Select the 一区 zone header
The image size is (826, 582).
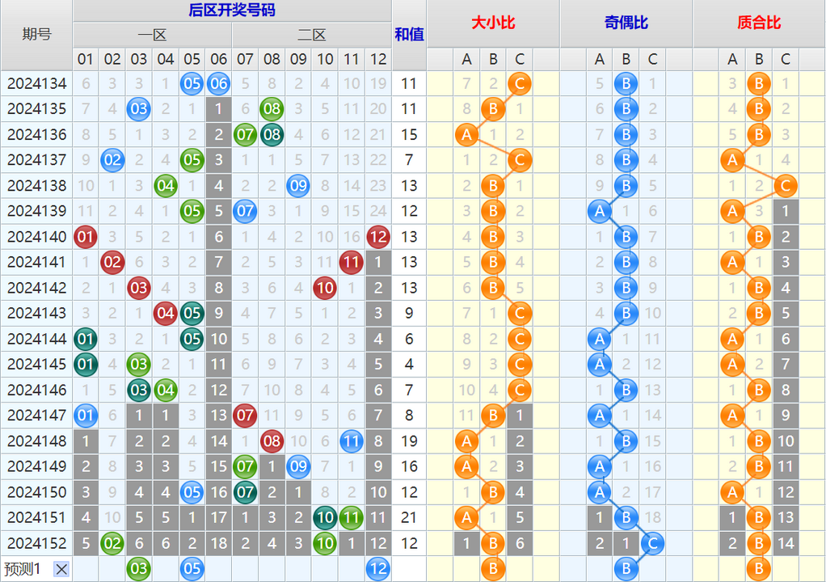coord(152,36)
